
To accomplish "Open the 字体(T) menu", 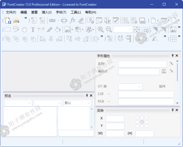I will click(x=61, y=12).
